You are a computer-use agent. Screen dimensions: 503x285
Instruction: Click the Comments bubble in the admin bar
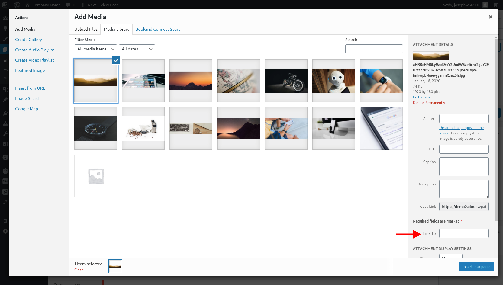pyautogui.click(x=68, y=5)
